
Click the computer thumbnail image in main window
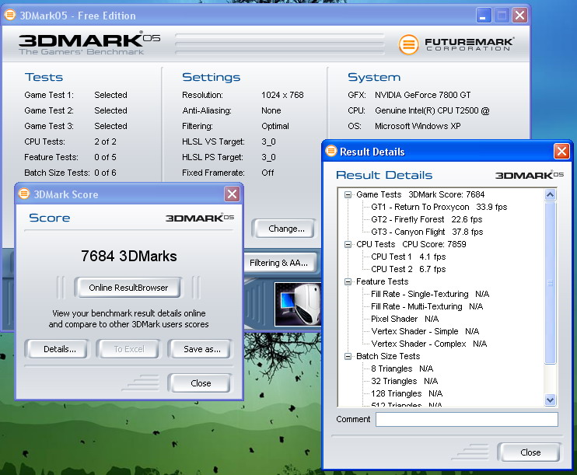click(298, 304)
